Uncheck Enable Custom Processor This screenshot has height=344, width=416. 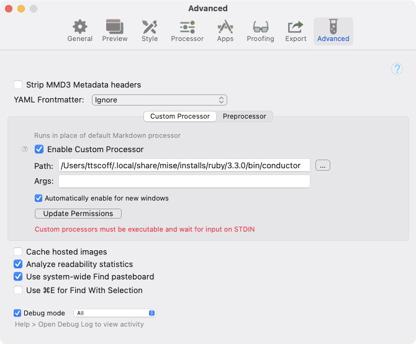point(39,149)
